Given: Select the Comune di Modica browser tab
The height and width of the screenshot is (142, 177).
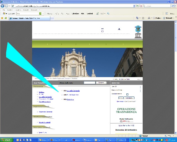Looking at the screenshot, I should (30, 18).
